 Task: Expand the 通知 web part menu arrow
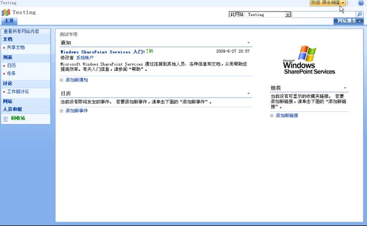(x=249, y=43)
